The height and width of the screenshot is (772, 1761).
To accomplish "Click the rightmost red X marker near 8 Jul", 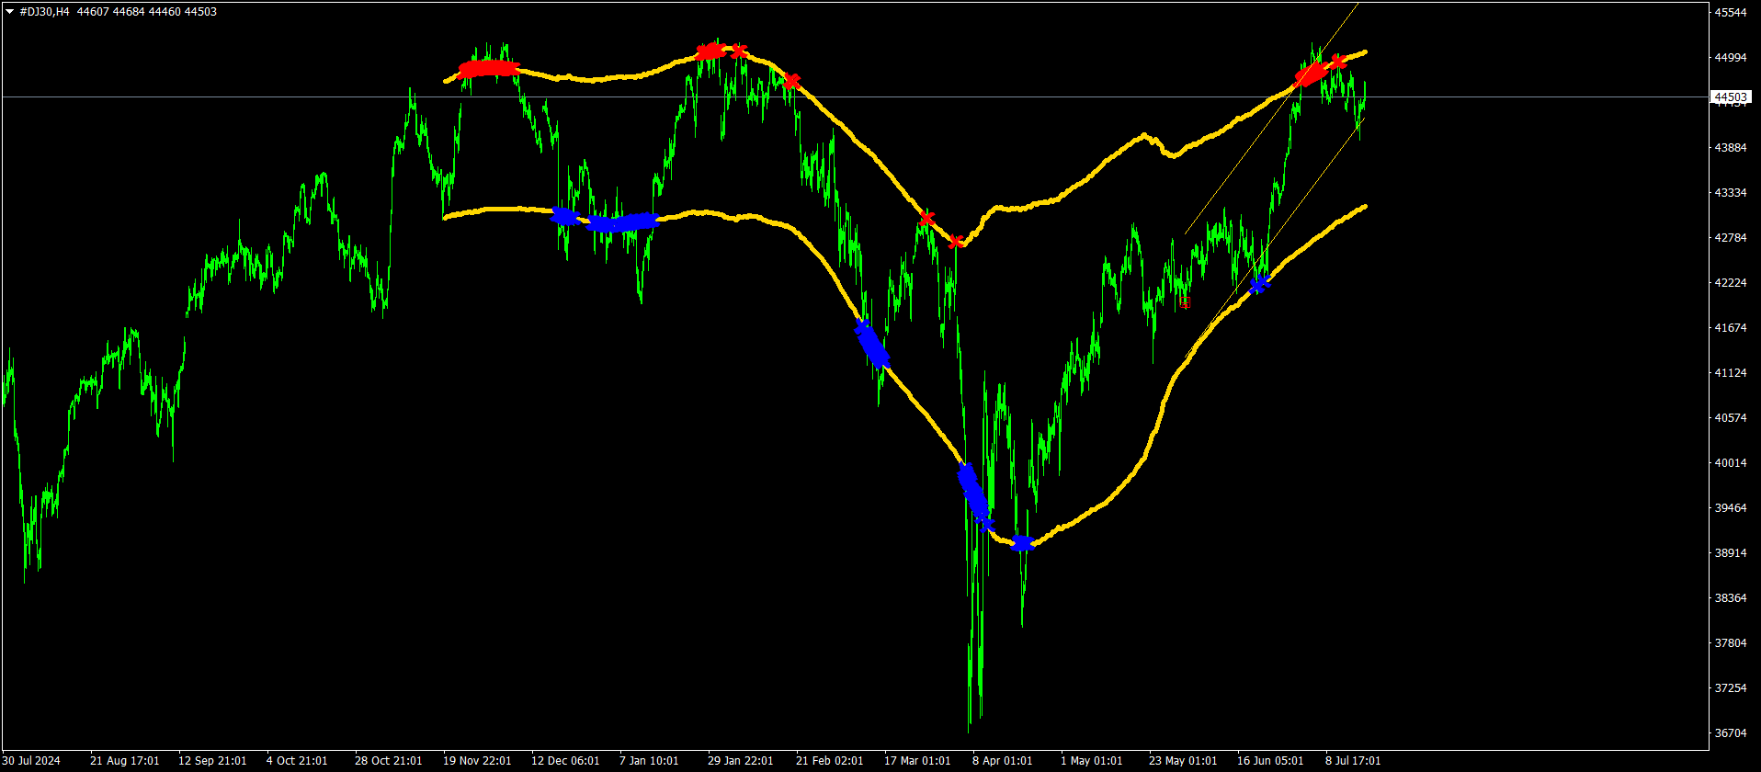I will click(x=1338, y=62).
